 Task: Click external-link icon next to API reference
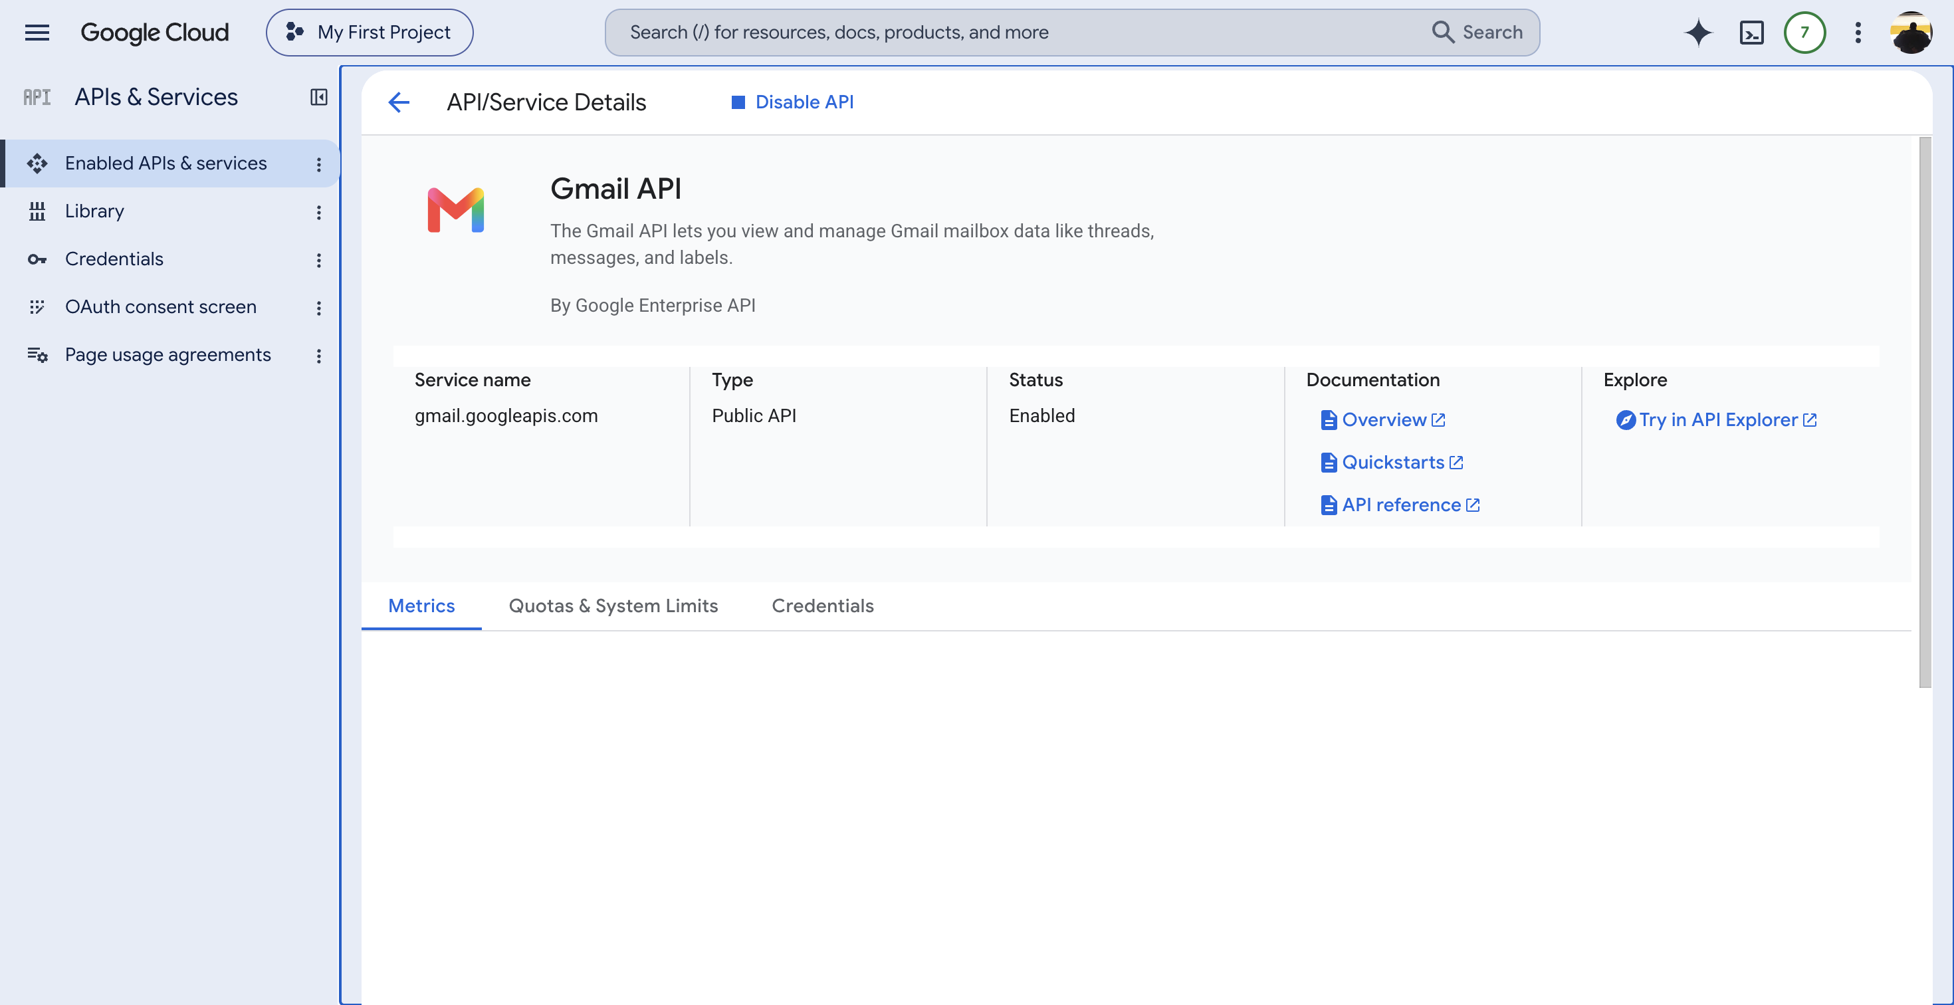1472,504
